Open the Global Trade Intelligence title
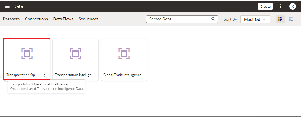 click(x=122, y=75)
